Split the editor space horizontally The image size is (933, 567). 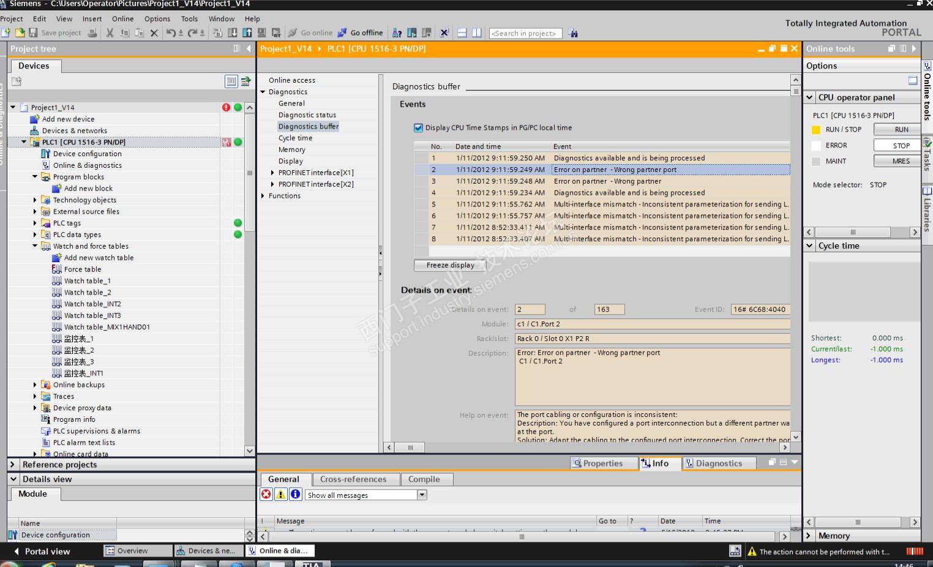coord(462,33)
